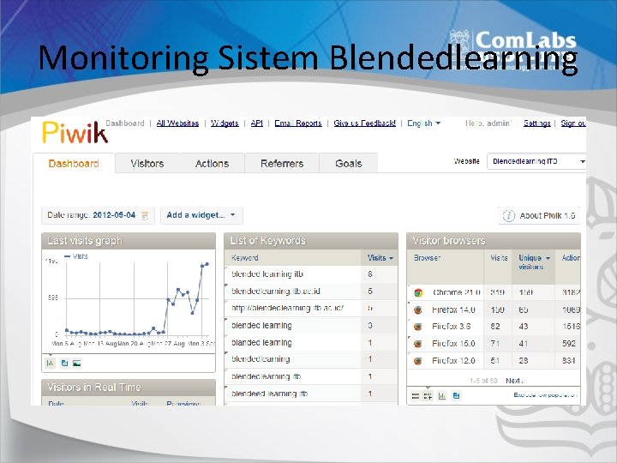Go to Next page in Visitor browsers
Image resolution: width=617 pixels, height=463 pixels.
(513, 381)
